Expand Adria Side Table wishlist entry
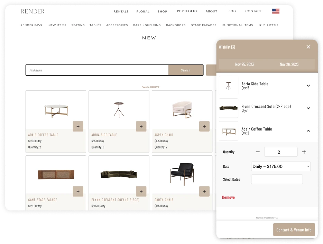Screen dimensions: 323x244 point(308,86)
